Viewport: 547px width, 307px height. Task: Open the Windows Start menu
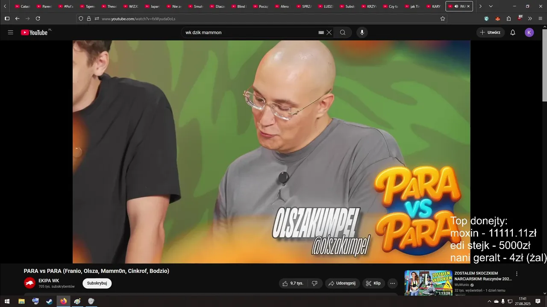tap(7, 301)
